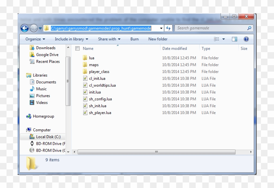274x188 pixels.
Task: Toggle the preview pane icon
Action: [235, 39]
